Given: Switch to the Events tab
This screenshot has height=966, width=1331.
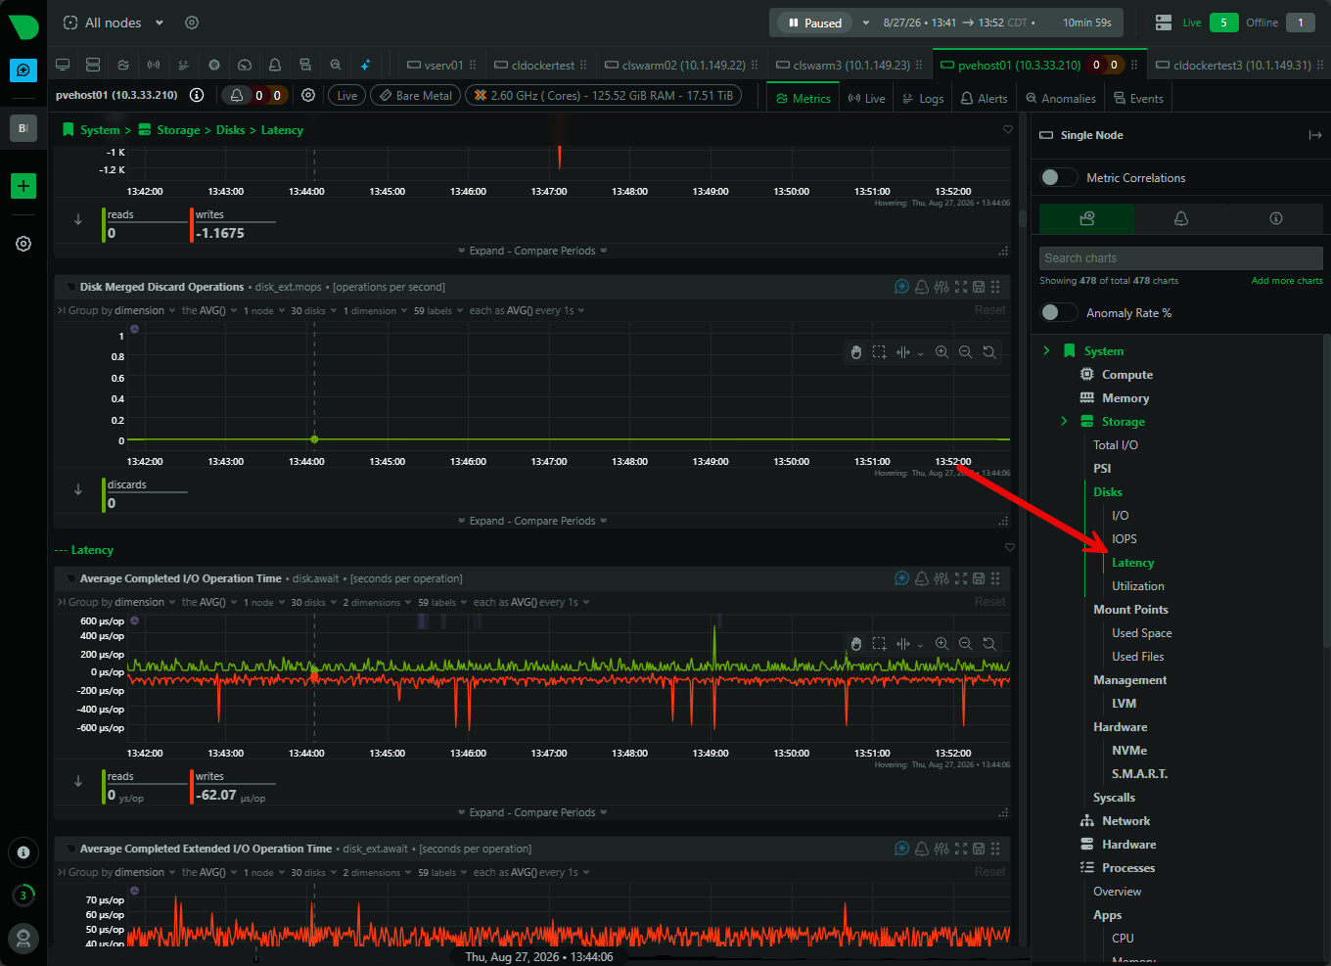Looking at the screenshot, I should coord(1138,98).
